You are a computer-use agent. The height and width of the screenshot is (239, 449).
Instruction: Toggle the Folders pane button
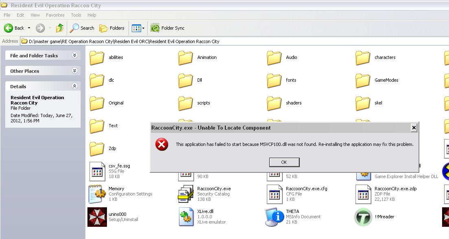point(112,28)
